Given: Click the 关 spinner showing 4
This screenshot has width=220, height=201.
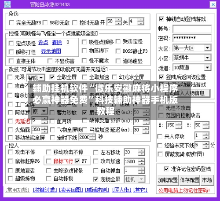Looking at the screenshot, I should 136,22.
